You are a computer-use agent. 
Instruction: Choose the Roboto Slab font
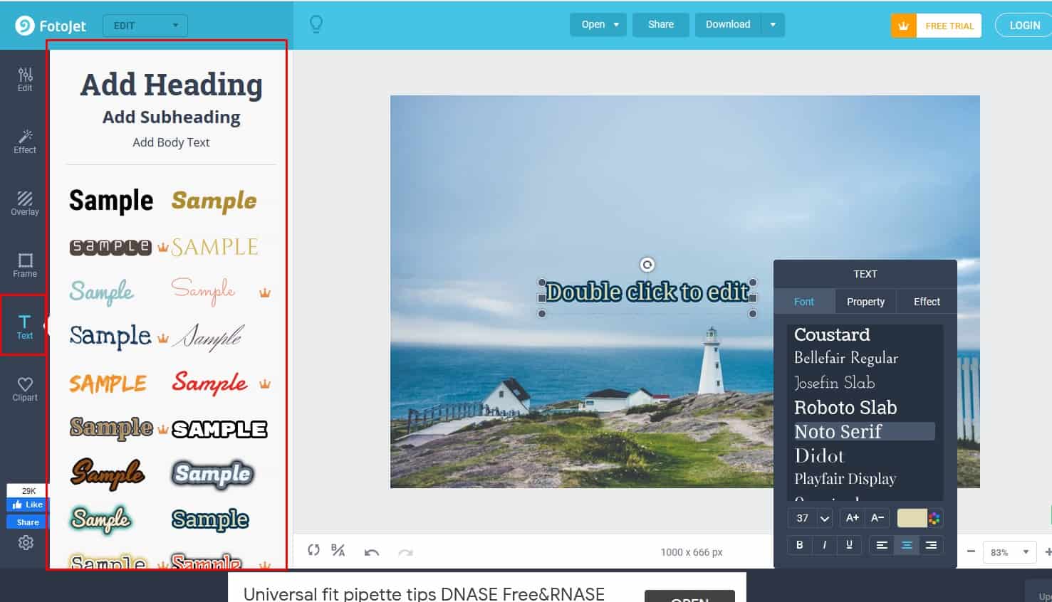point(845,408)
